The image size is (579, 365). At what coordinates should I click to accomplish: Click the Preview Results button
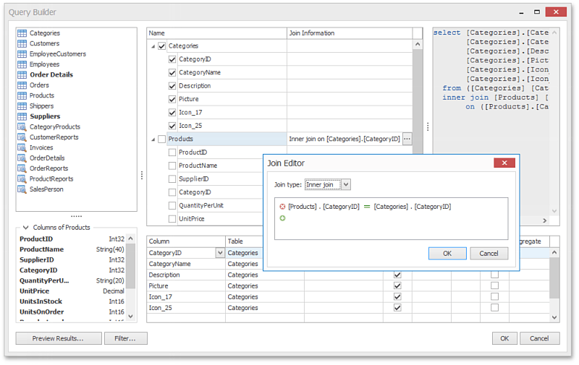57,338
